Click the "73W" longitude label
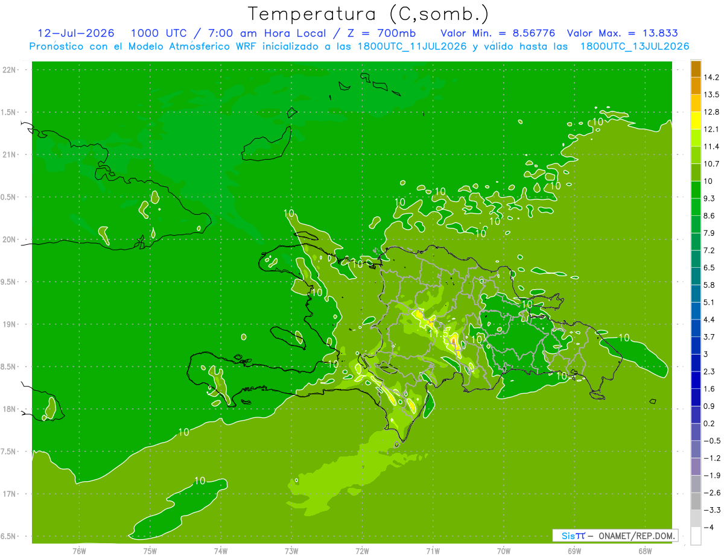The image size is (724, 559). click(x=291, y=551)
